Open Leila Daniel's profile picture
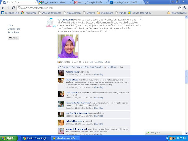The image size is (188, 141). coord(61,94)
